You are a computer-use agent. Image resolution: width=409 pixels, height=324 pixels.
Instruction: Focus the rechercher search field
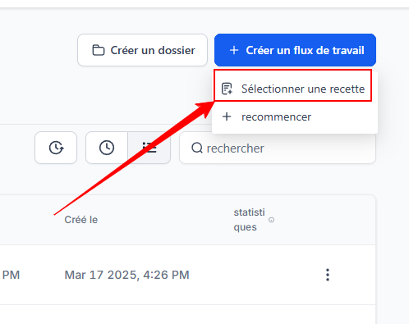click(x=278, y=148)
